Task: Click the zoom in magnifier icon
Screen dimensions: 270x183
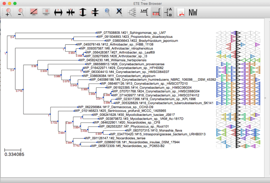Action: click(x=8, y=13)
